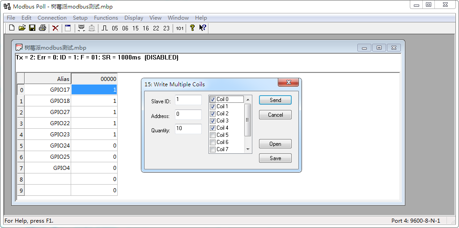The height and width of the screenshot is (228, 459).
Task: Select the GPIO27 alias cell
Action: click(x=48, y=112)
